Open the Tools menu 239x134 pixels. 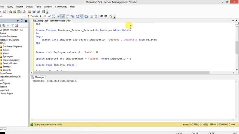pos(38,7)
